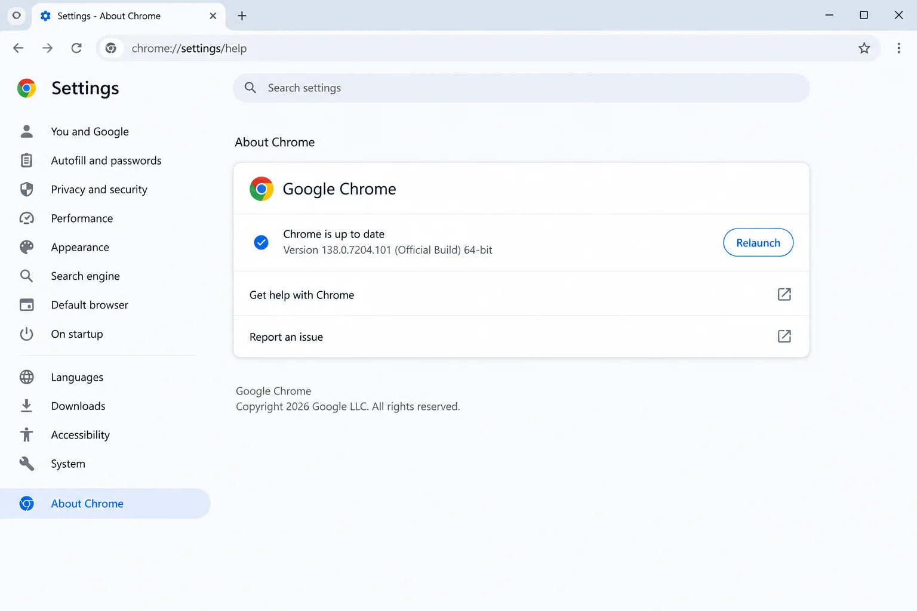Open a new tab with plus button
Image resolution: width=917 pixels, height=611 pixels.
(x=242, y=16)
